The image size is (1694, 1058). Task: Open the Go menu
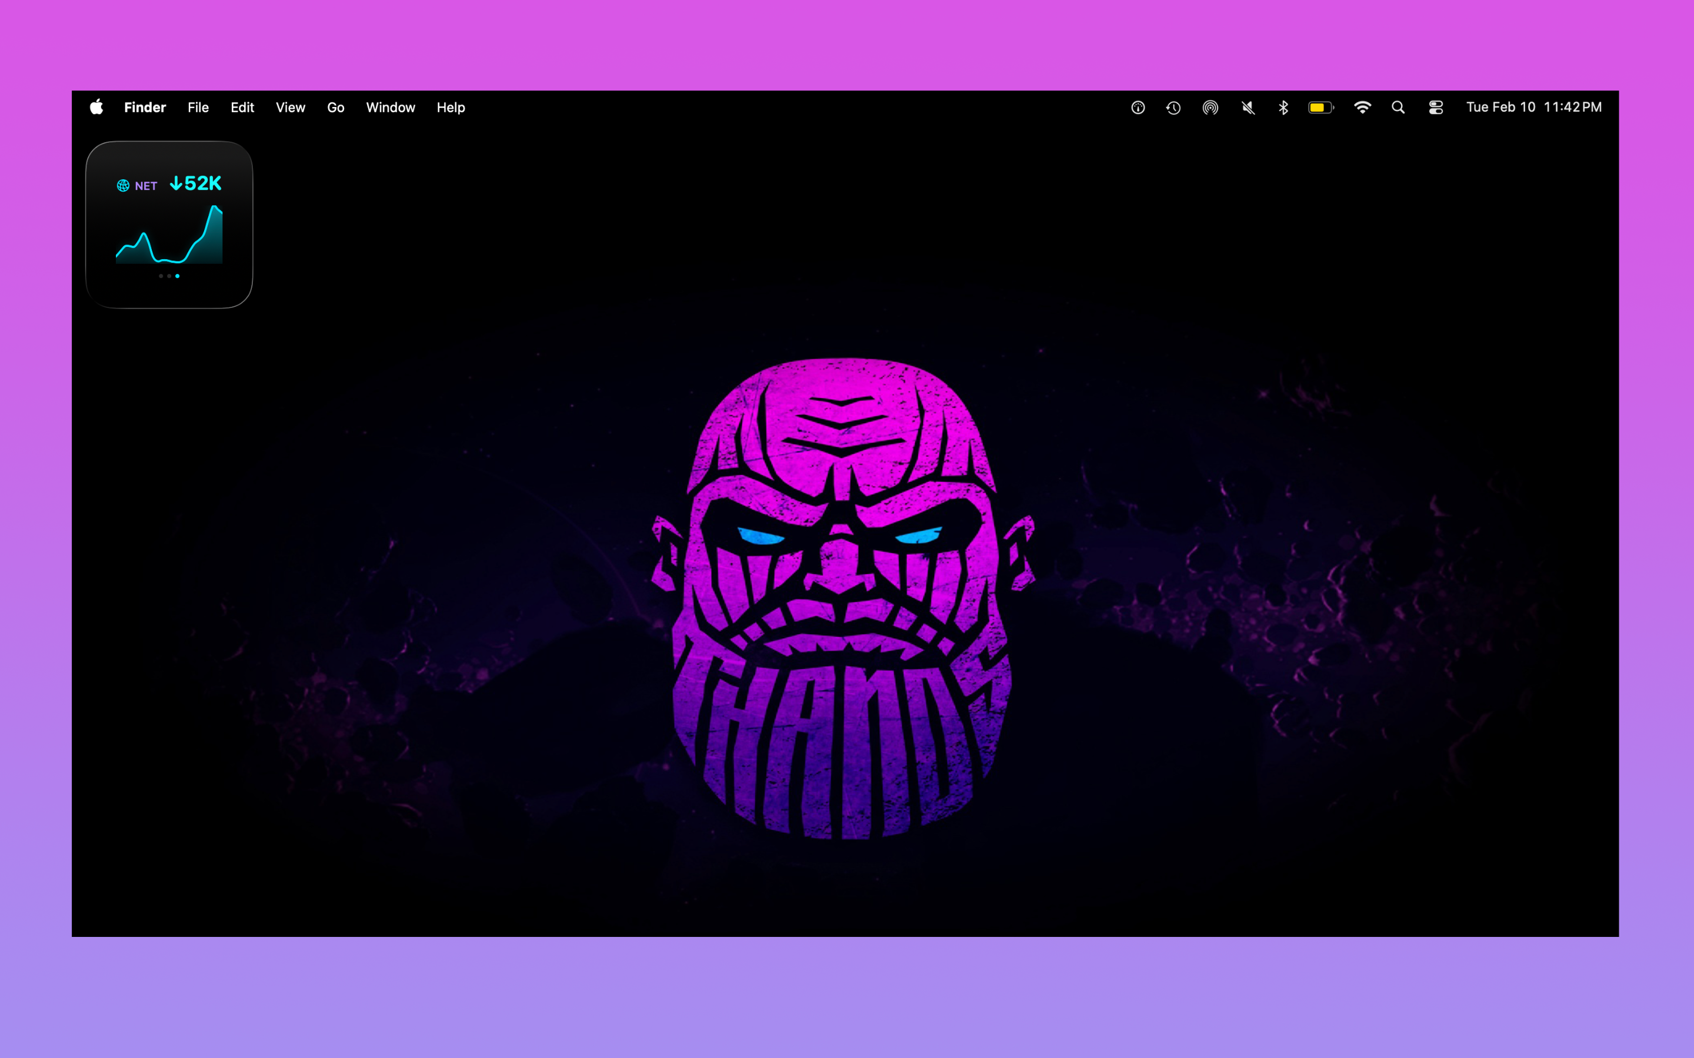335,107
